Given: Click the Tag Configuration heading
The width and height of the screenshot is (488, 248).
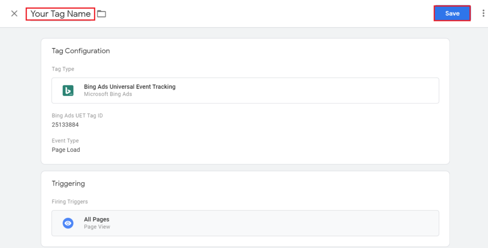Looking at the screenshot, I should (81, 51).
